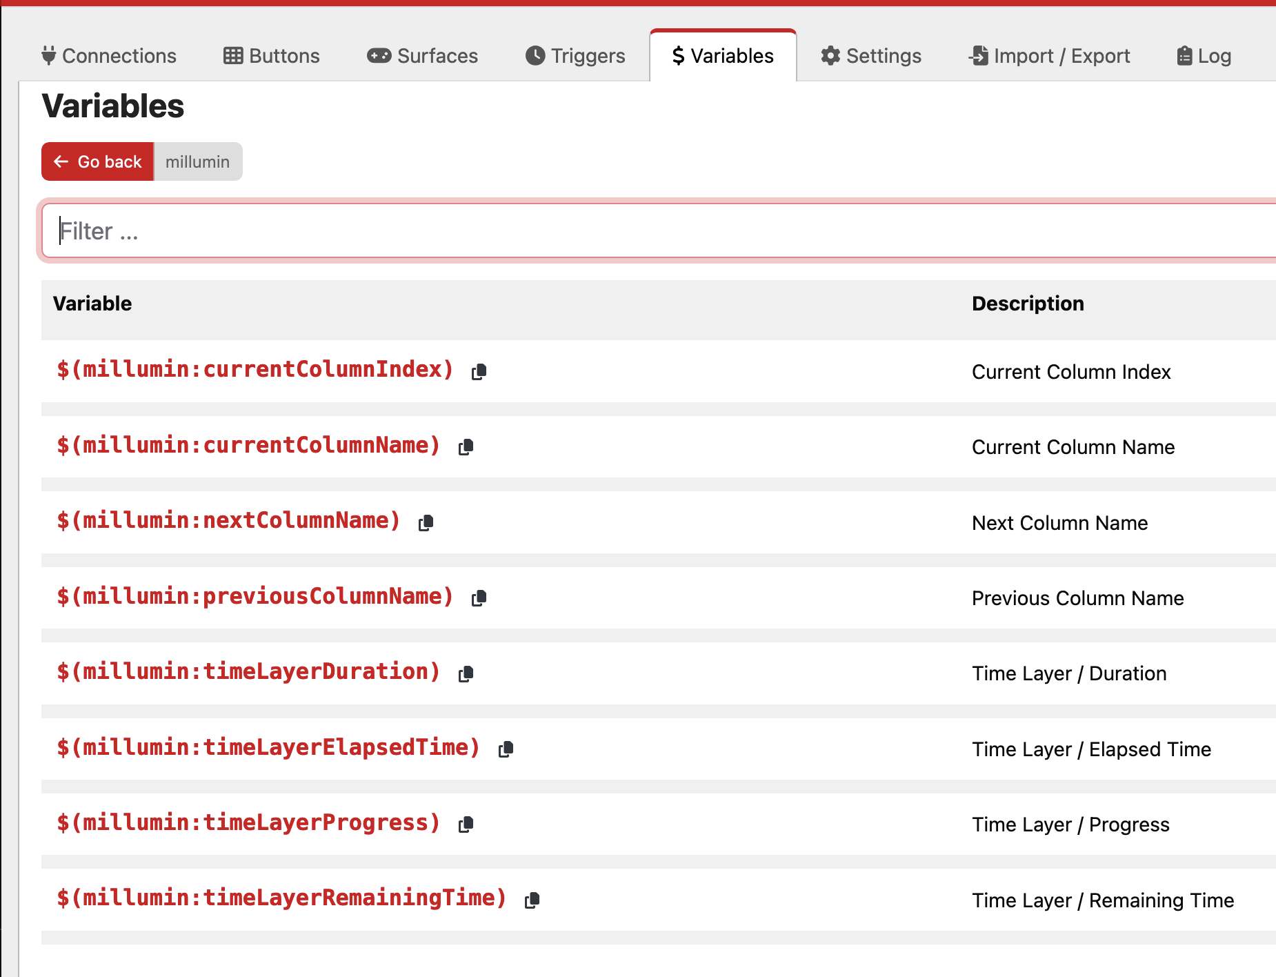Click $(millumin:nextColumnName) variable text

pos(228,521)
